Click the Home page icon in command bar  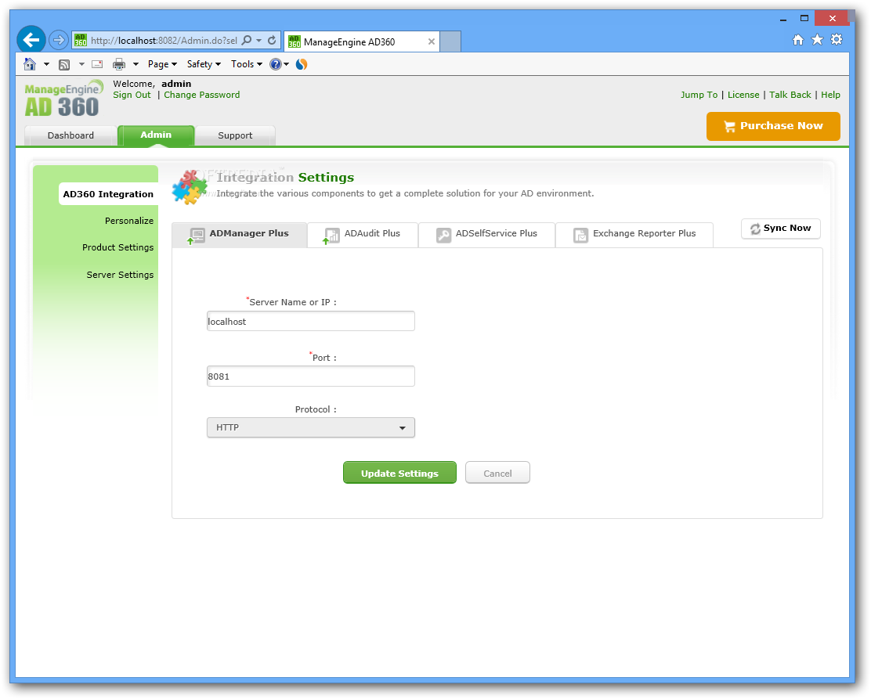pyautogui.click(x=30, y=64)
